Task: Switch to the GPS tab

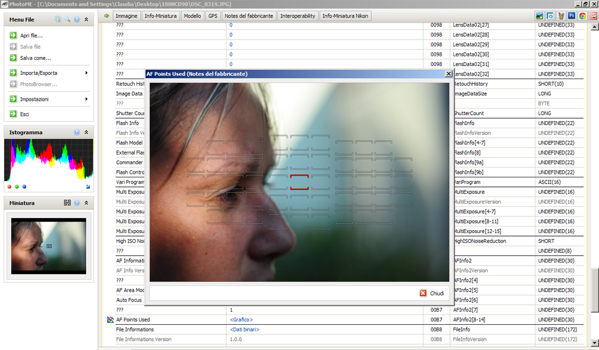Action: (213, 16)
